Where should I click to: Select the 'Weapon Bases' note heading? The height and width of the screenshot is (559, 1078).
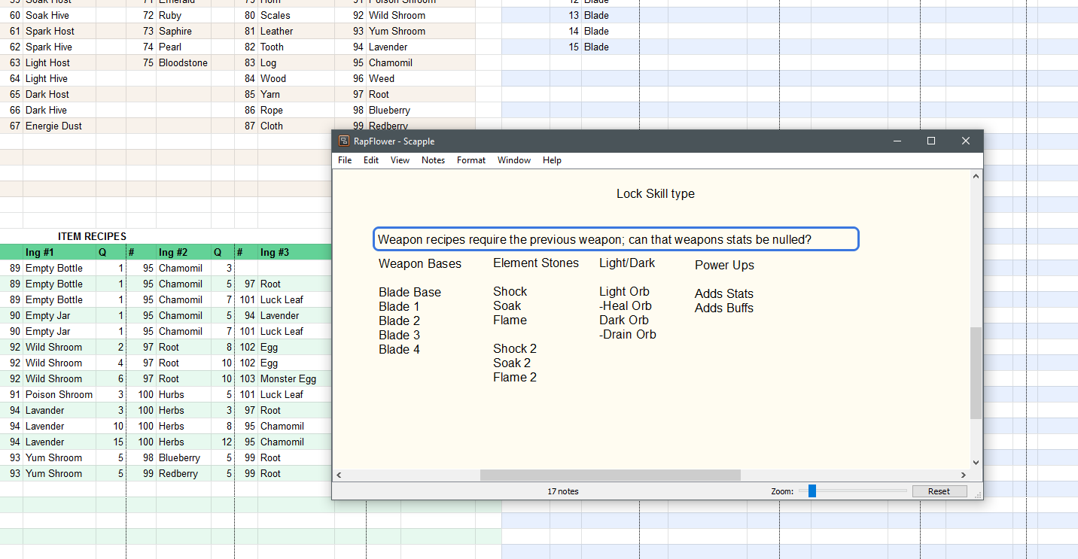[x=420, y=263]
